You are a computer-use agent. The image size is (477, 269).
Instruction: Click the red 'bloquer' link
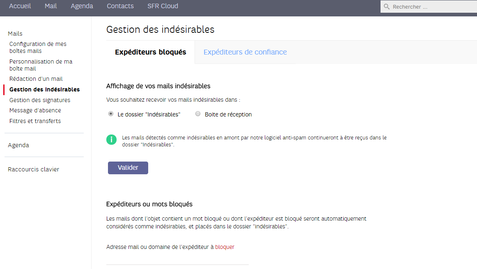tap(225, 247)
